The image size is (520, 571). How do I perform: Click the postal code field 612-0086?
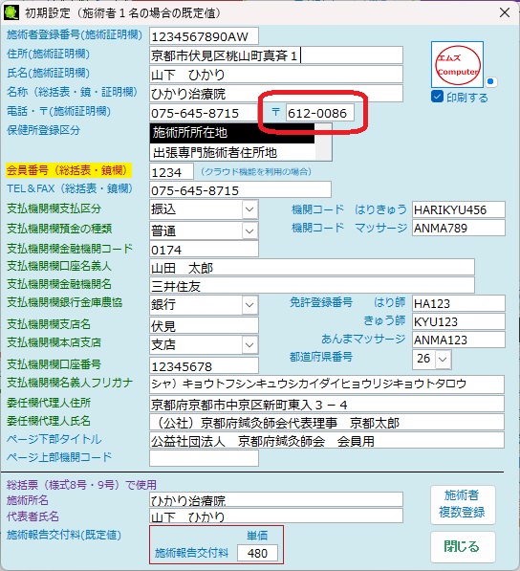pos(319,113)
